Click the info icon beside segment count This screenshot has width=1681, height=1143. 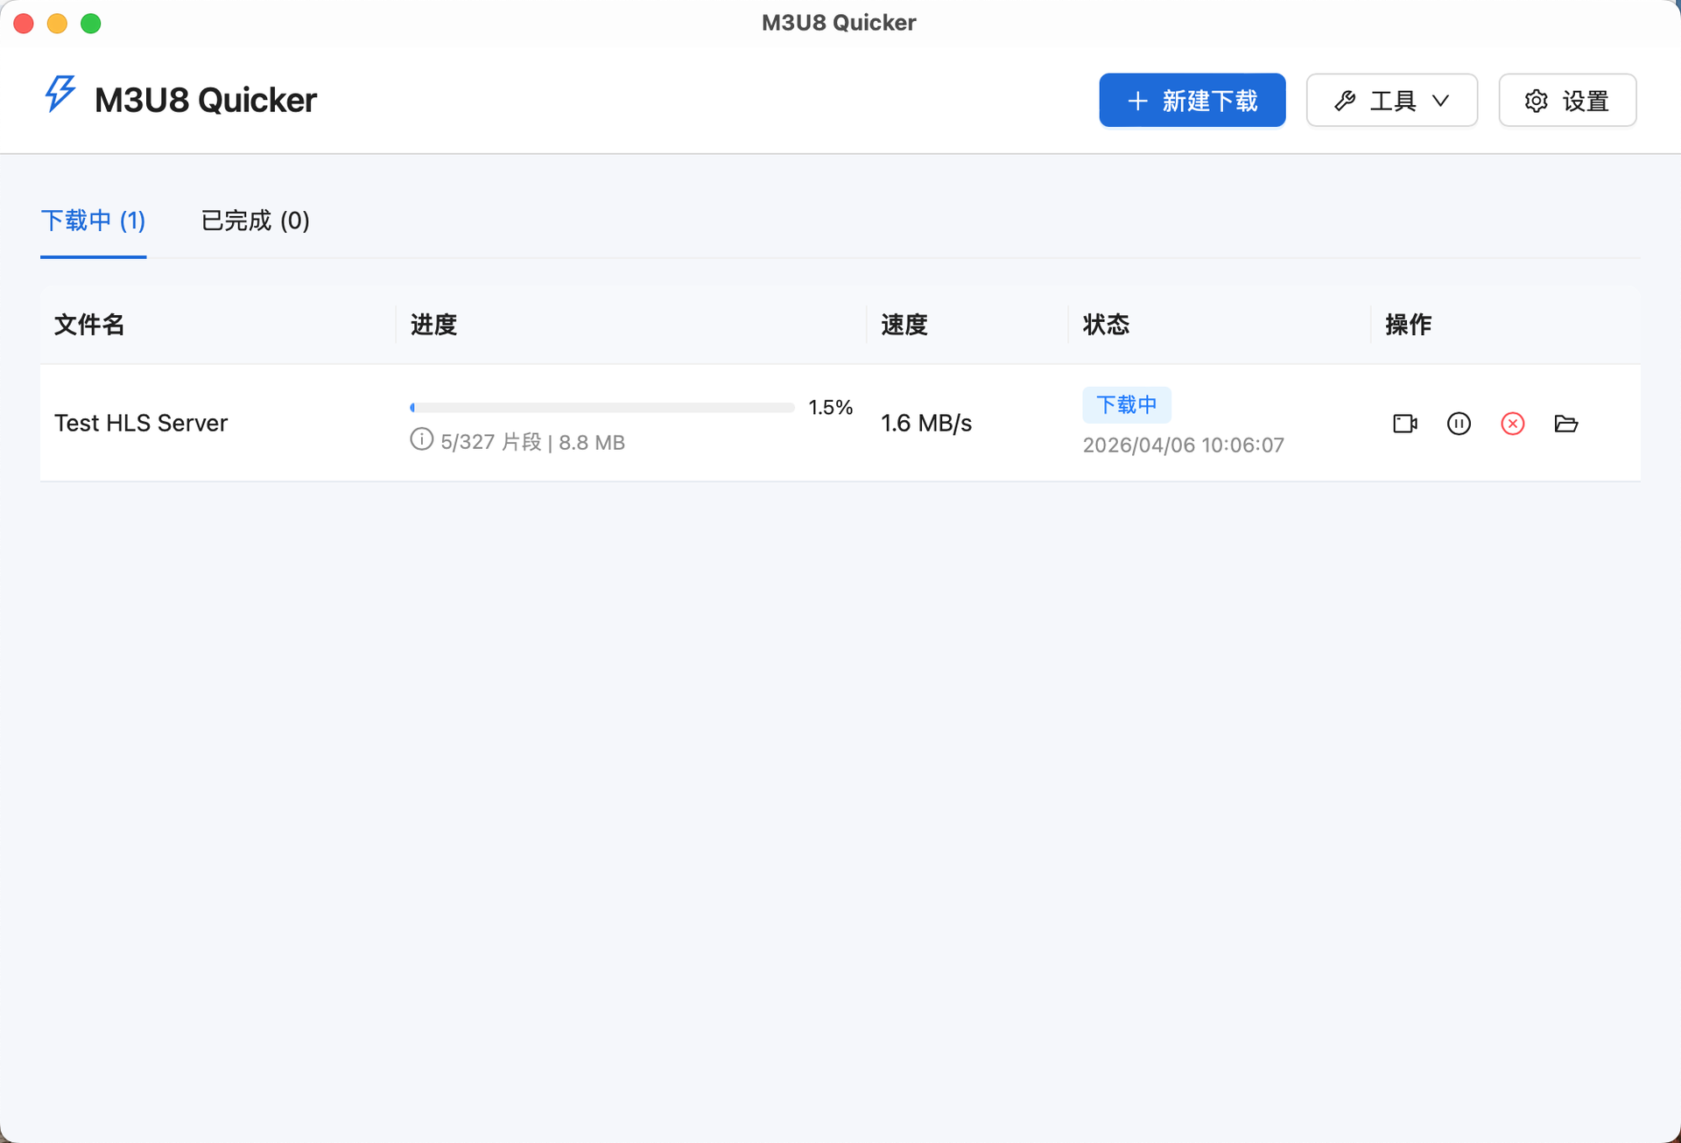click(421, 439)
